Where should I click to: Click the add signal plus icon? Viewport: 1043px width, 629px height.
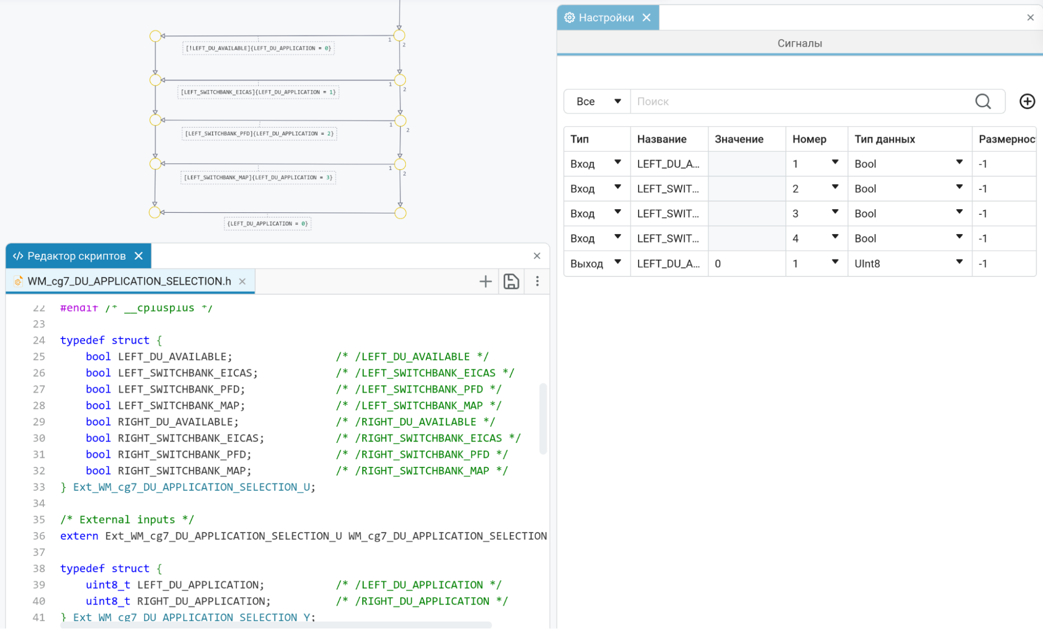(1027, 101)
